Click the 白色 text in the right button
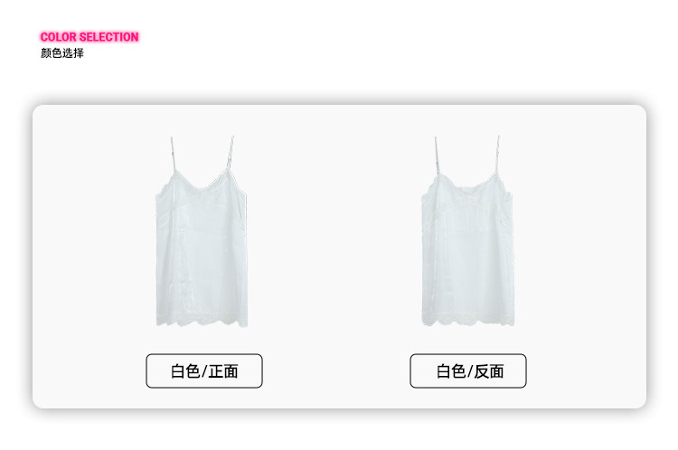The height and width of the screenshot is (450, 678). (x=451, y=371)
